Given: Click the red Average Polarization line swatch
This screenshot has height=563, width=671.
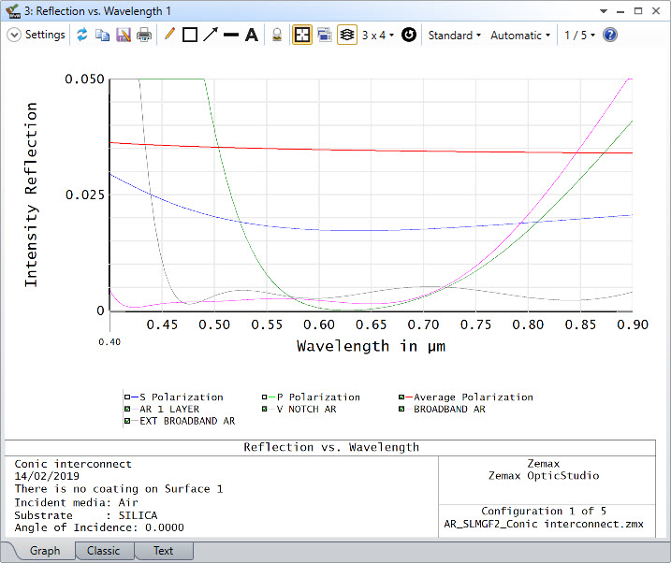Looking at the screenshot, I should tap(409, 397).
